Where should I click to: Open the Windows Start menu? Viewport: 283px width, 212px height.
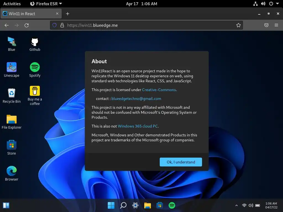(111, 205)
